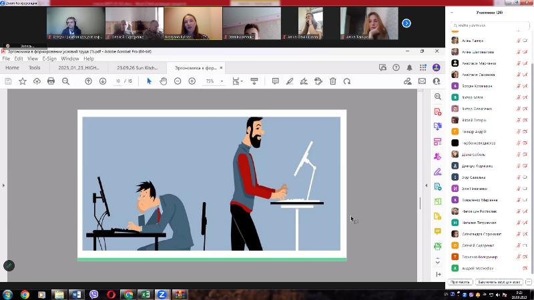Open Viber from the Windows taskbar
534x300 pixels.
click(x=93, y=294)
